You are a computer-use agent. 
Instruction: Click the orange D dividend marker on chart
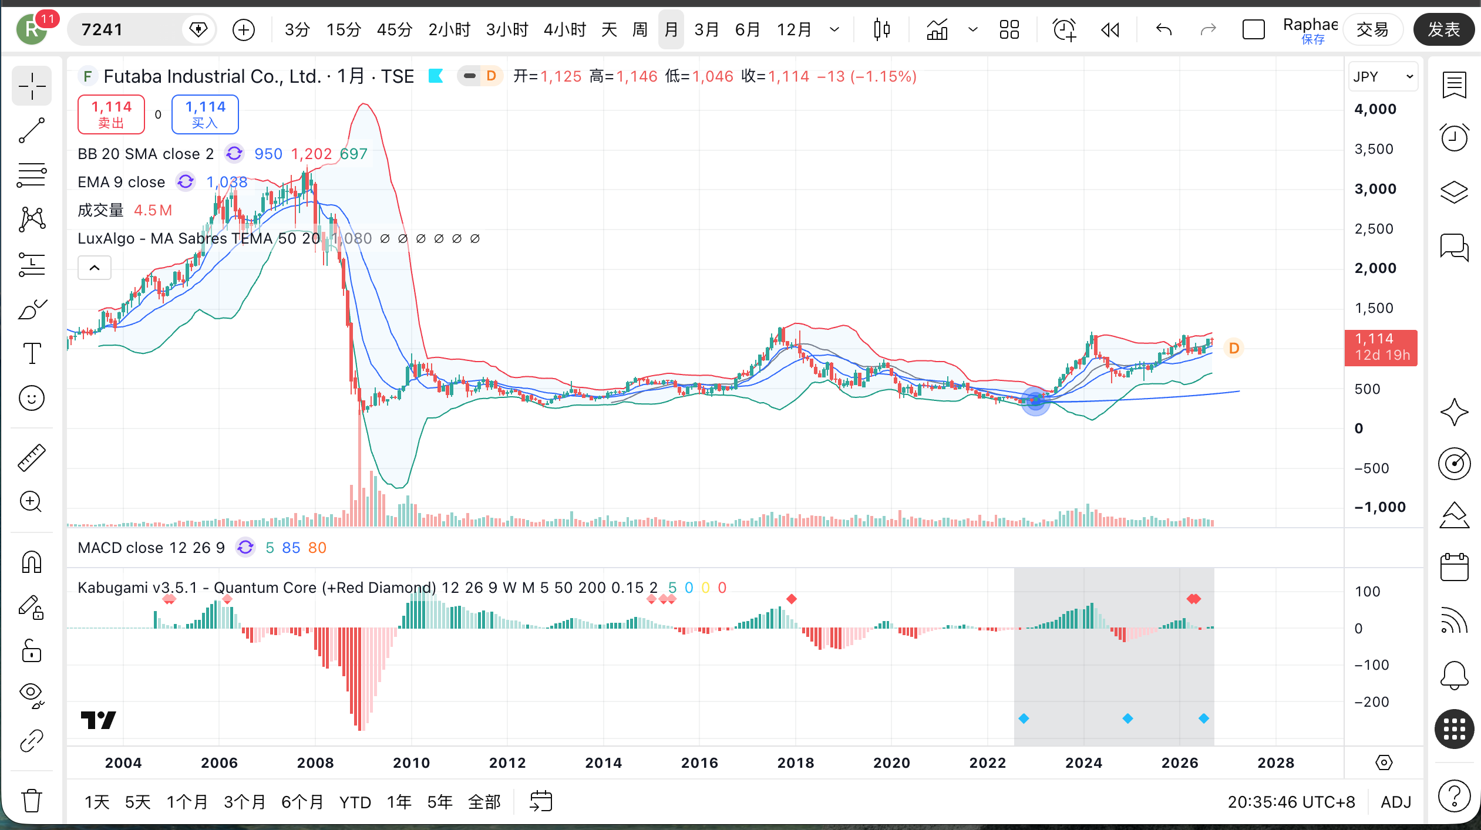point(1234,348)
